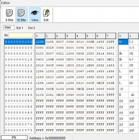
Task: Select hex cell 2041
Action: (50, 95)
